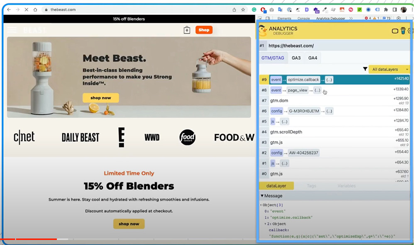Open the 73 messages issue counter
Screen dimensions: 415x245
(x=387, y=18)
